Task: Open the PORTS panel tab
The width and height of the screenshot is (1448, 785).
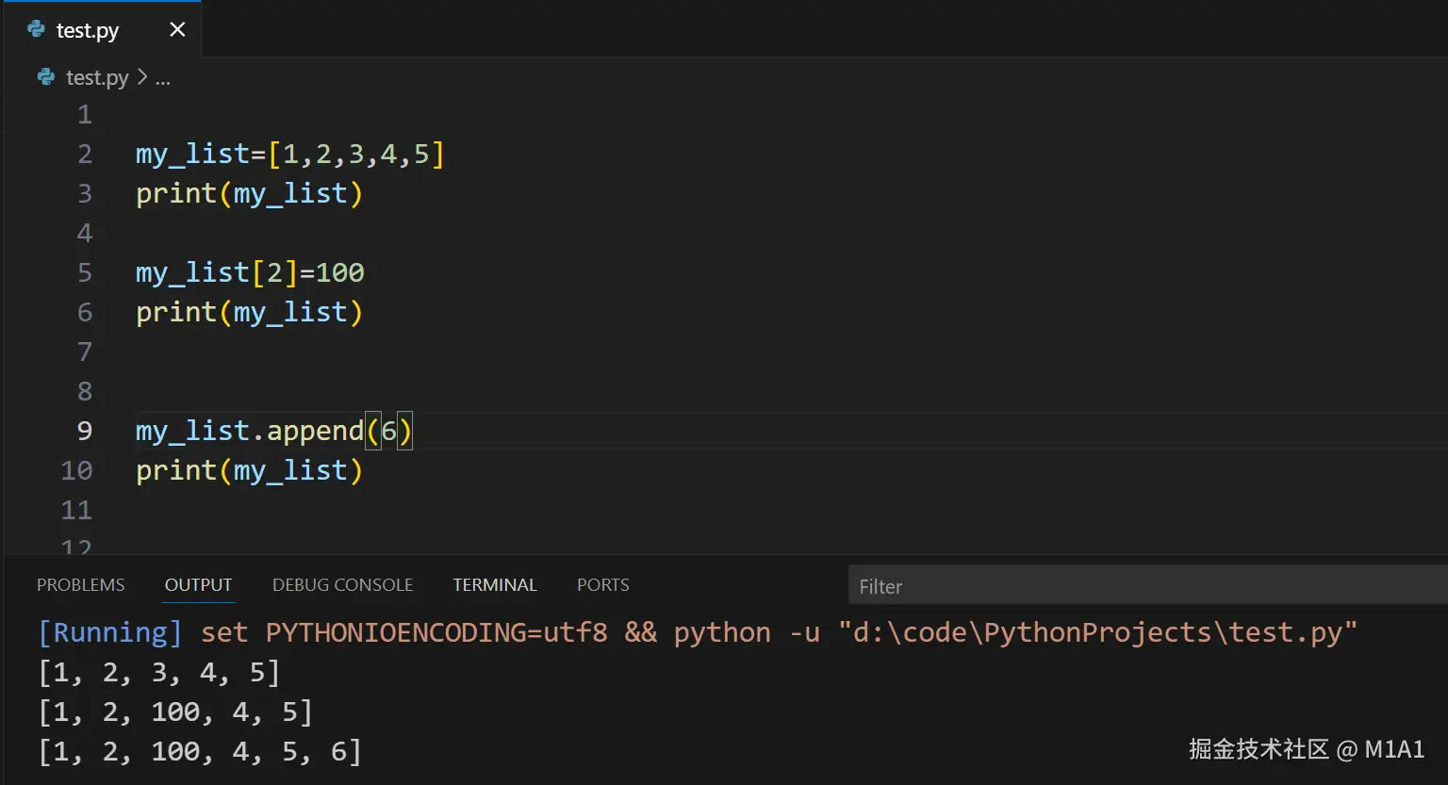Action: (602, 585)
